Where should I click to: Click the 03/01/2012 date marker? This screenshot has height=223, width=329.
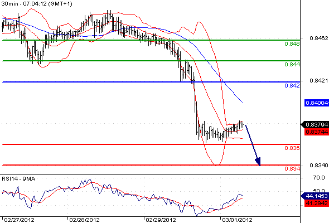pyautogui.click(x=237, y=220)
